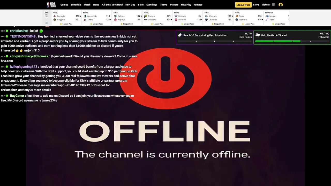The height and width of the screenshot is (186, 331).
Task: Click the star icon beside Reach 10 Subs
Action: (x=180, y=35)
